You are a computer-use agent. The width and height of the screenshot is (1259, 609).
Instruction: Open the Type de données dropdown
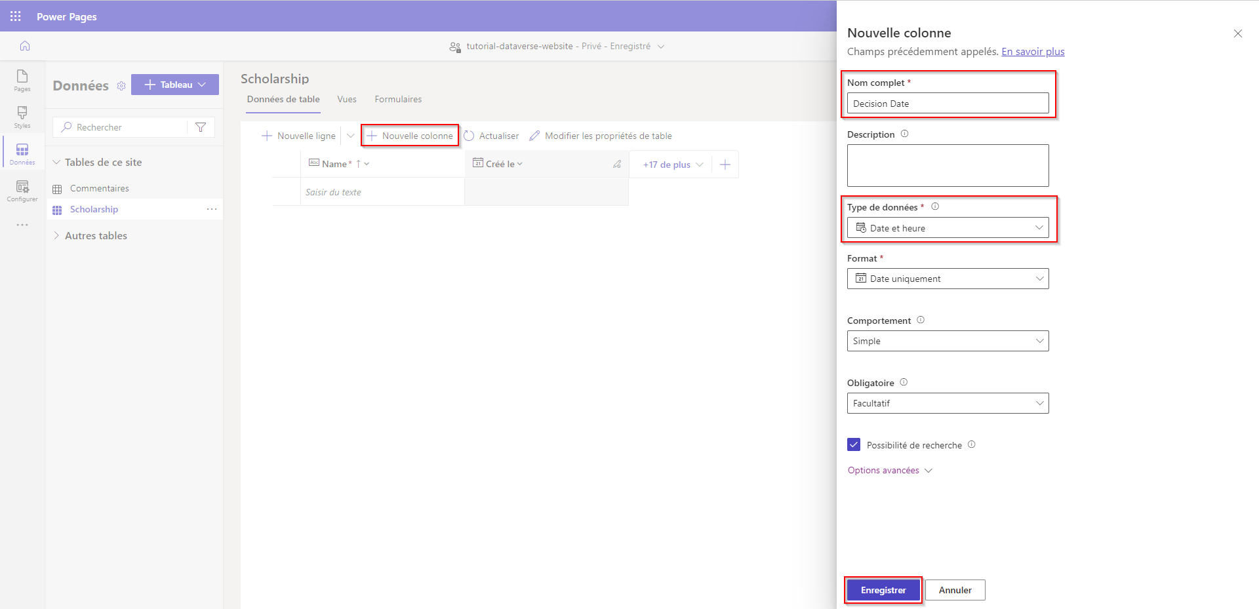click(x=948, y=227)
